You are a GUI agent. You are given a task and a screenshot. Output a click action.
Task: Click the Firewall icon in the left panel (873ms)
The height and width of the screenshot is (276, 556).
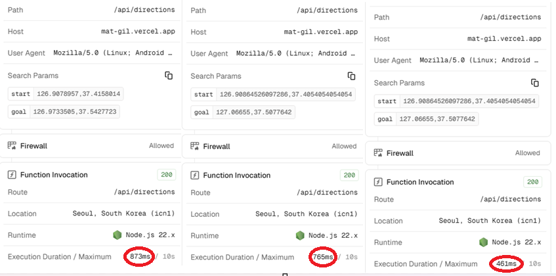click(12, 145)
